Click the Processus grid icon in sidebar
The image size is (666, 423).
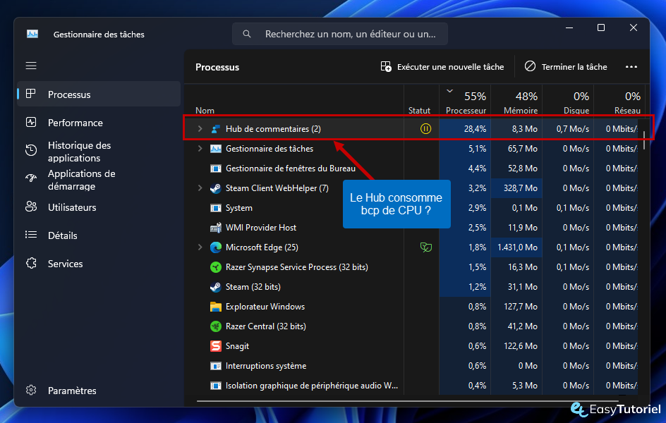(x=30, y=94)
